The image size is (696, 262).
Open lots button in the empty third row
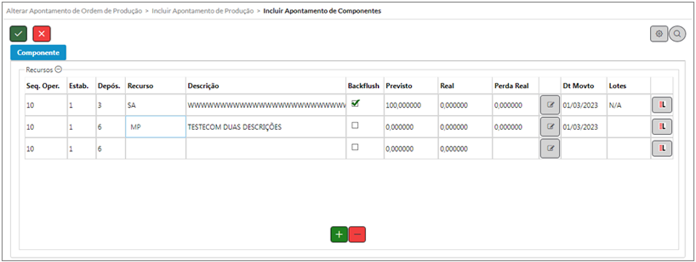[662, 149]
